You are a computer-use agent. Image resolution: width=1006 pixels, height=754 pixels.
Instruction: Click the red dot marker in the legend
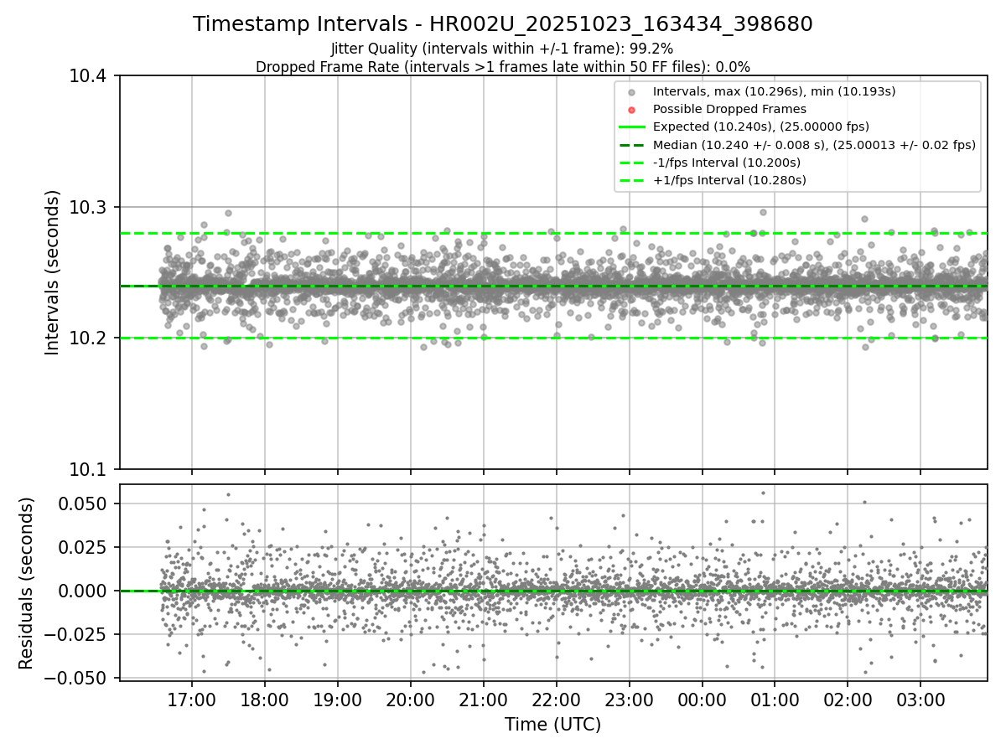click(x=632, y=110)
